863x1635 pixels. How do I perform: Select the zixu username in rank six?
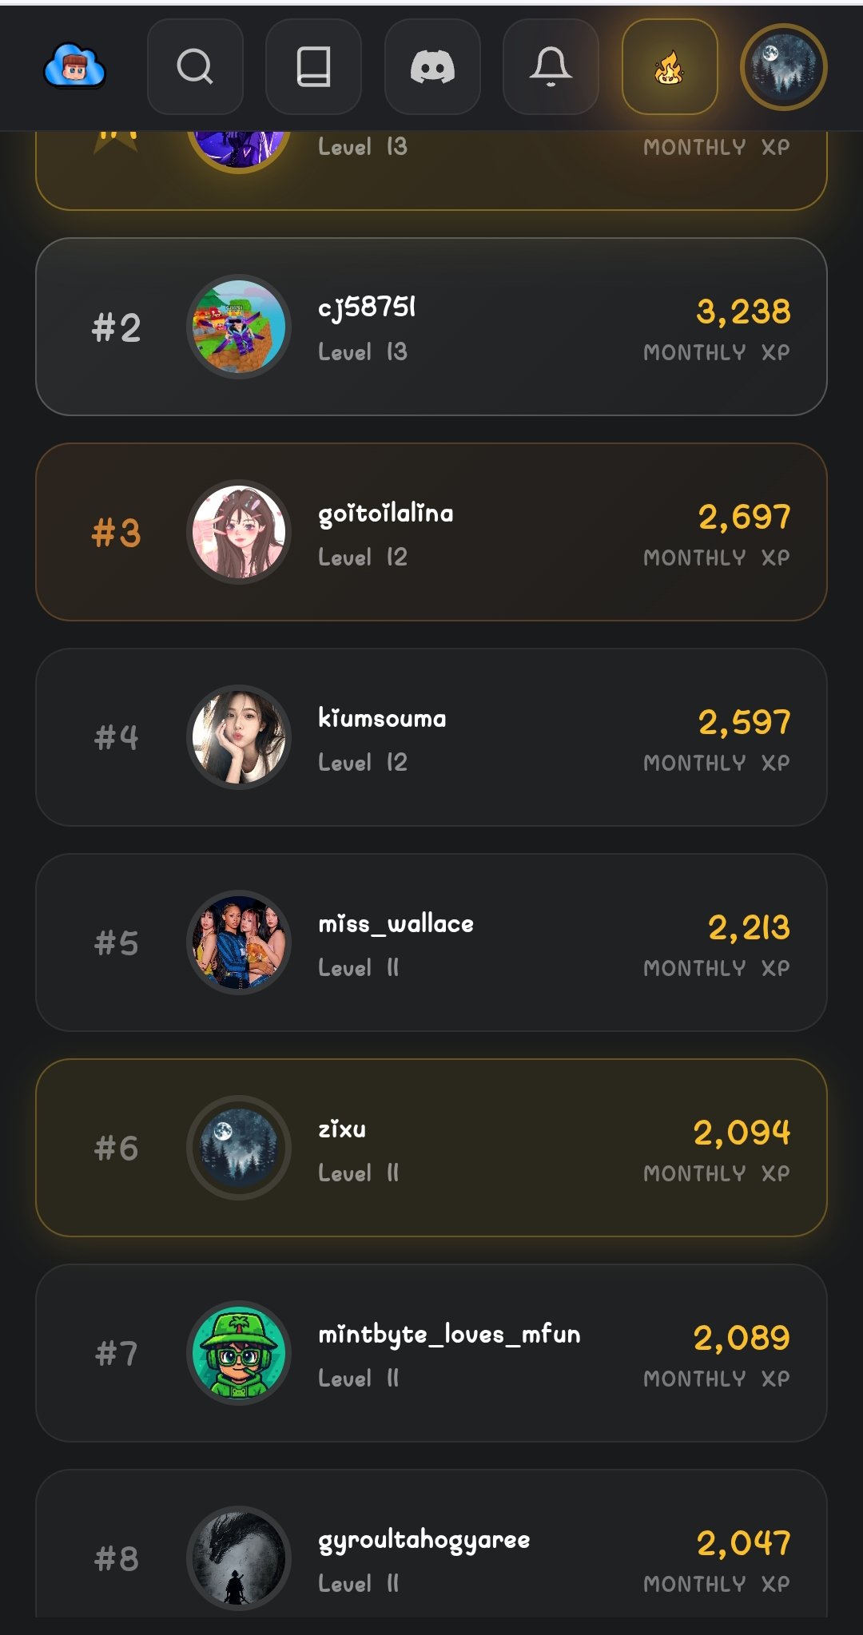click(342, 1129)
